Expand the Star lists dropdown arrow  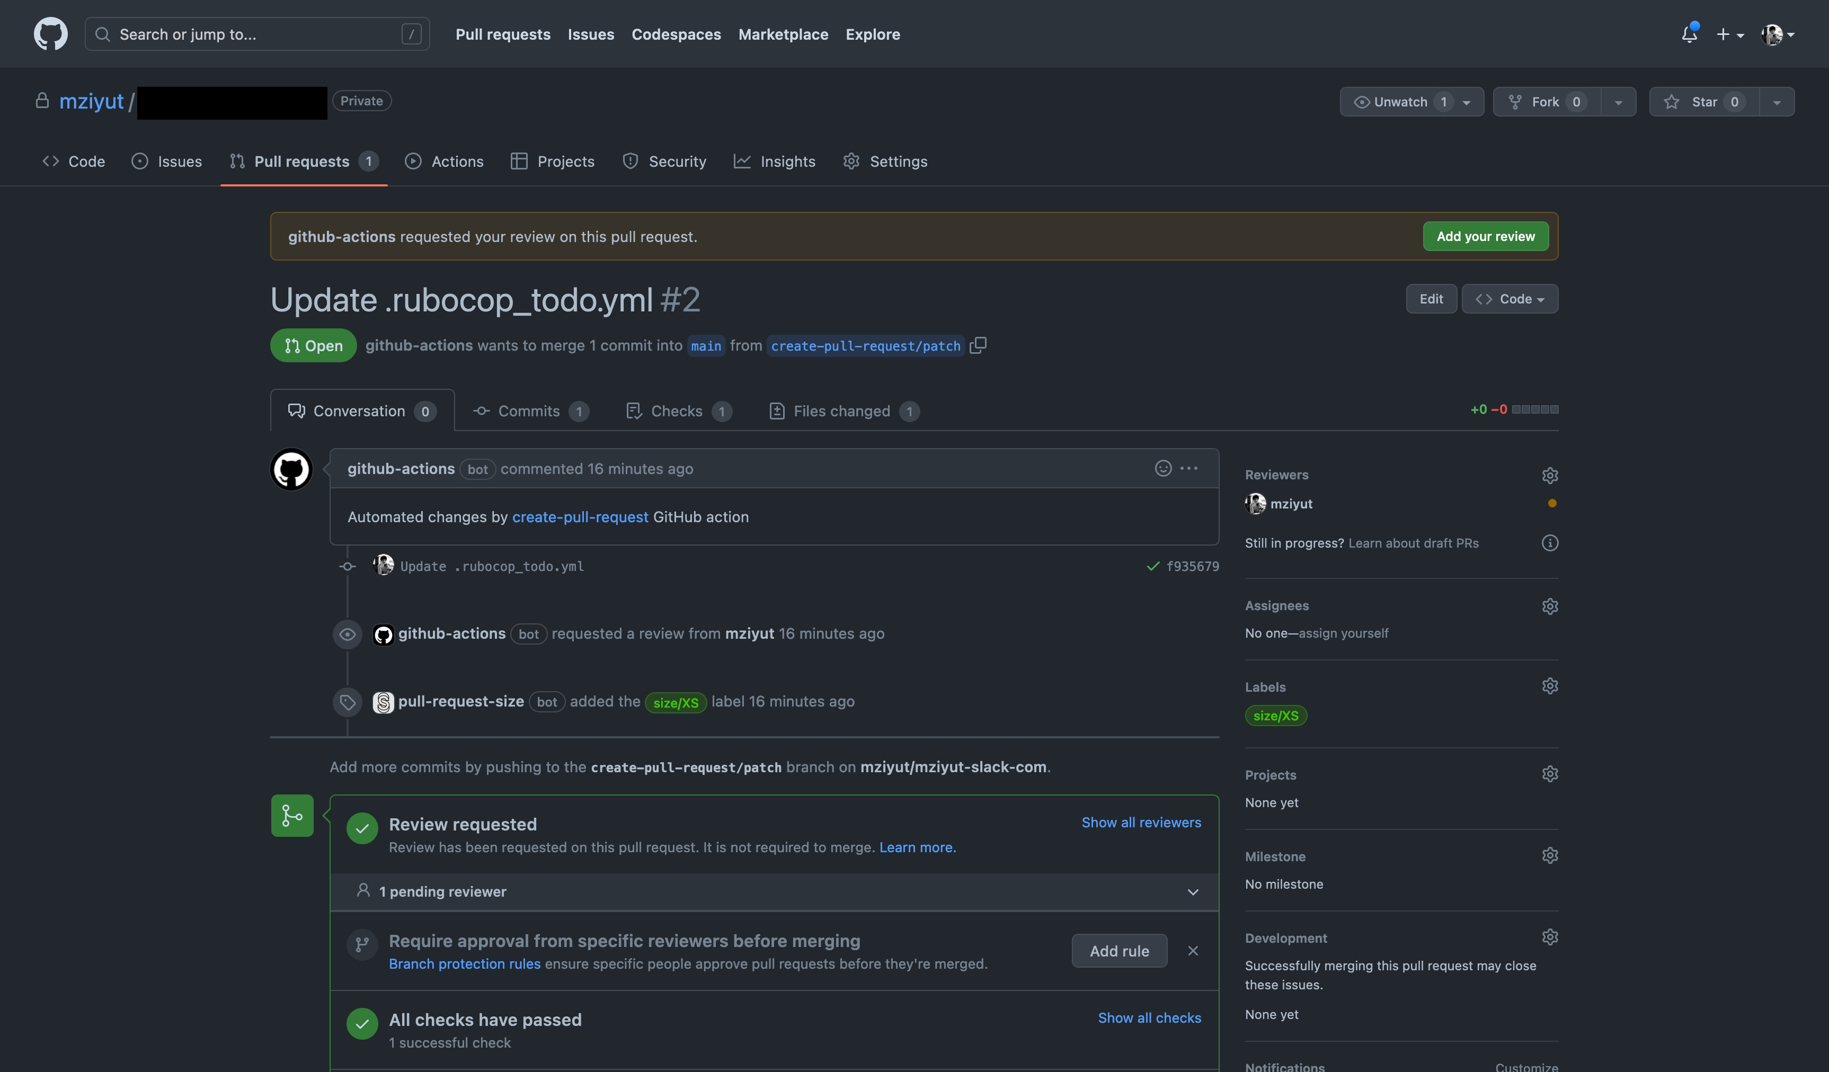tap(1777, 102)
